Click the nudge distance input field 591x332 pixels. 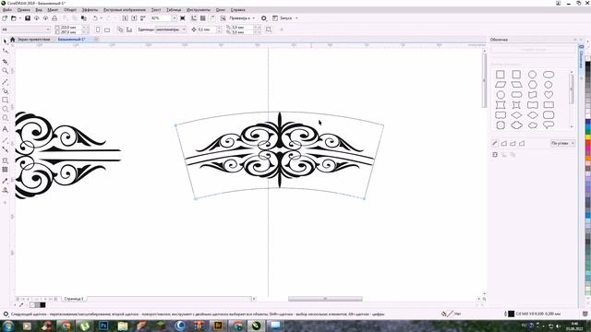point(207,30)
